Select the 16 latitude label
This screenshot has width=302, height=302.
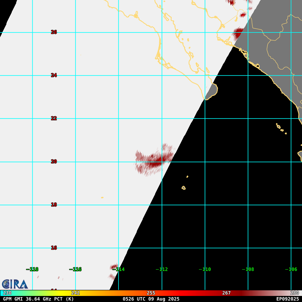click(54, 248)
